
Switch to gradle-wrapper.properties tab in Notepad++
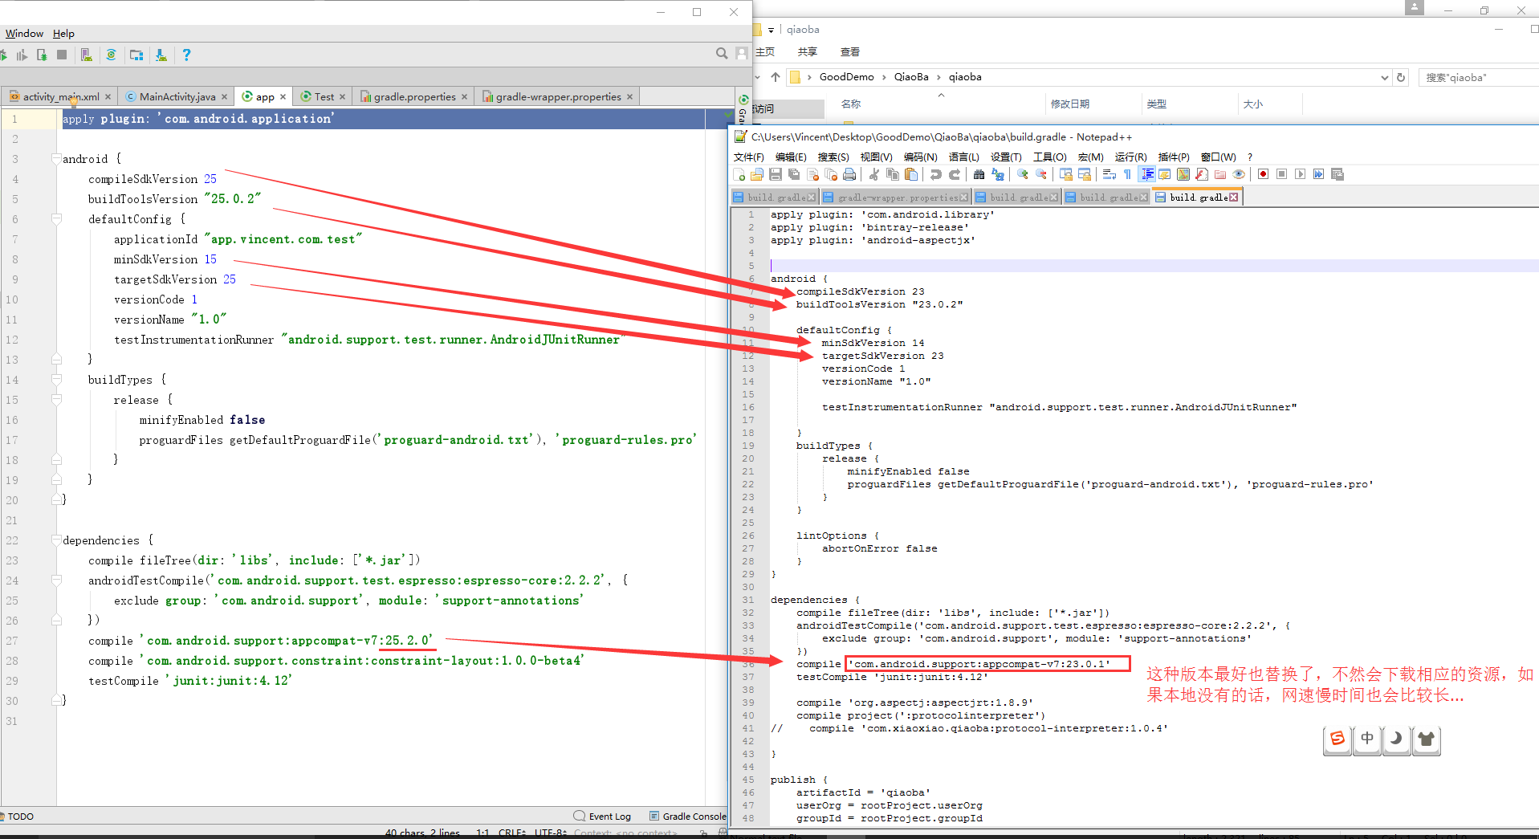[897, 197]
